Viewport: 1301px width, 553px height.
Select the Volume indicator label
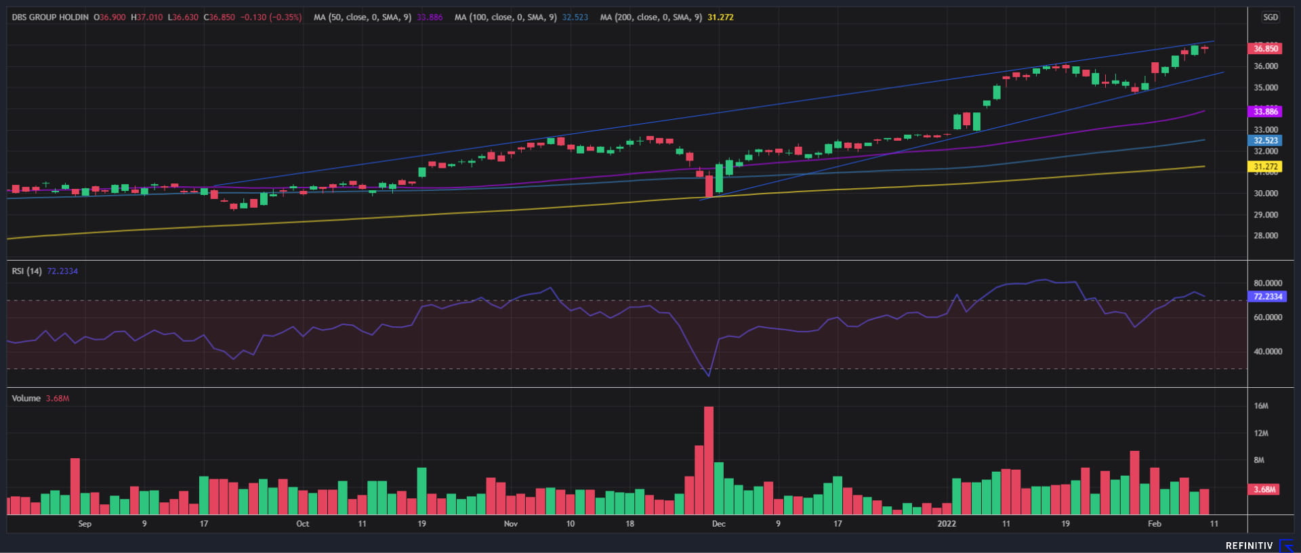point(26,399)
